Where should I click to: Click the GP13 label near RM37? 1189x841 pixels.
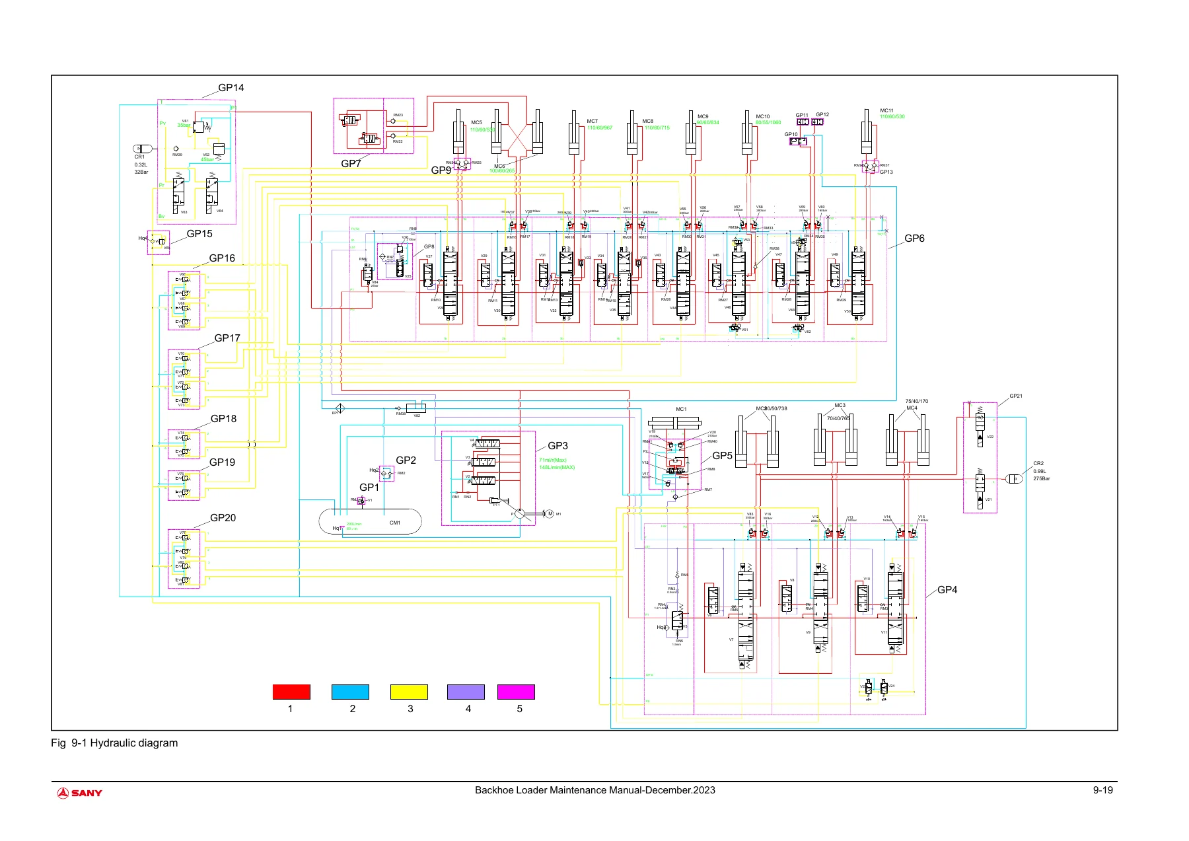[886, 172]
